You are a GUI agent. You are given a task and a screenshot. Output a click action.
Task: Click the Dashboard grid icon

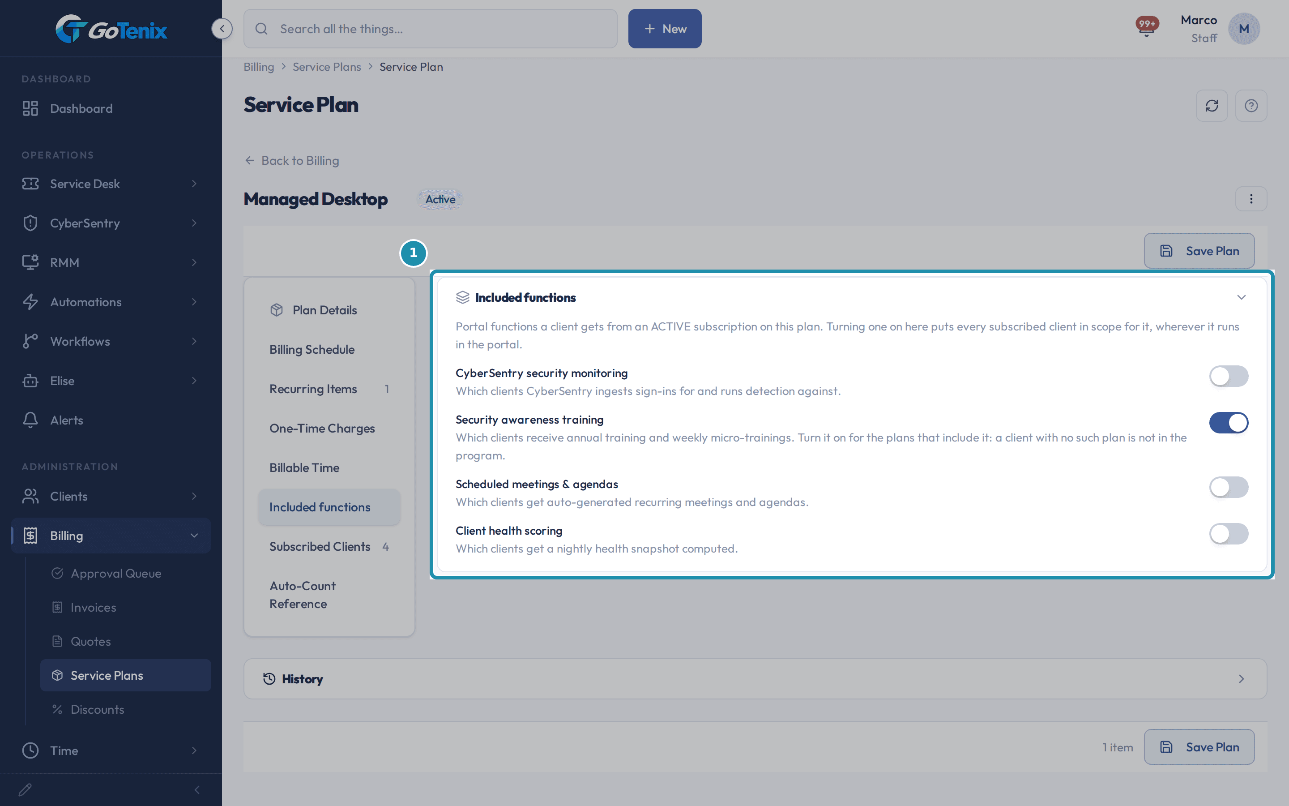[30, 108]
